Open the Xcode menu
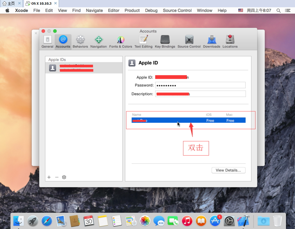This screenshot has width=295, height=229. point(21,10)
